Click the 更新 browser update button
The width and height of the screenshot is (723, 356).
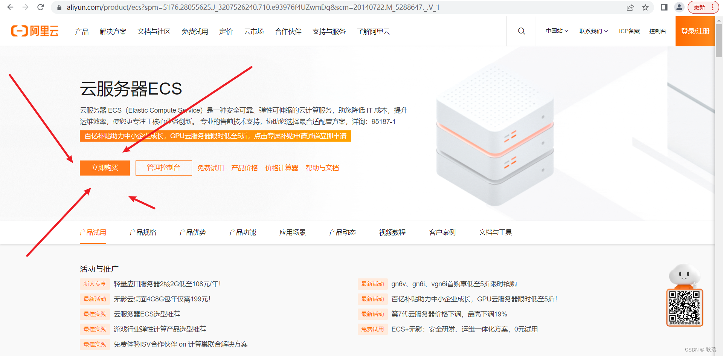(x=700, y=7)
